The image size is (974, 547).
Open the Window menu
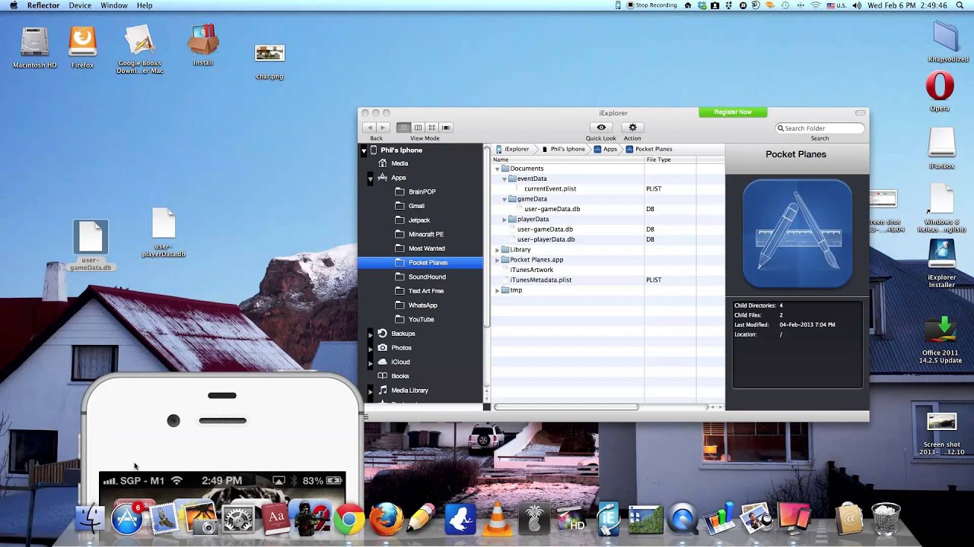pyautogui.click(x=114, y=5)
